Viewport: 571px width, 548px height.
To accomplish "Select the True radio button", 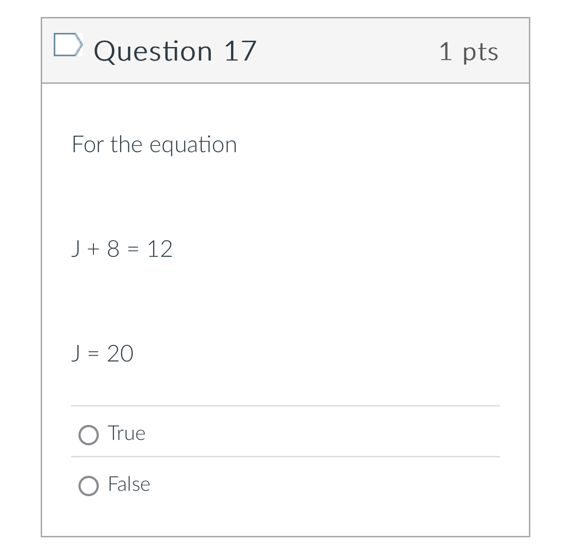I will [88, 435].
